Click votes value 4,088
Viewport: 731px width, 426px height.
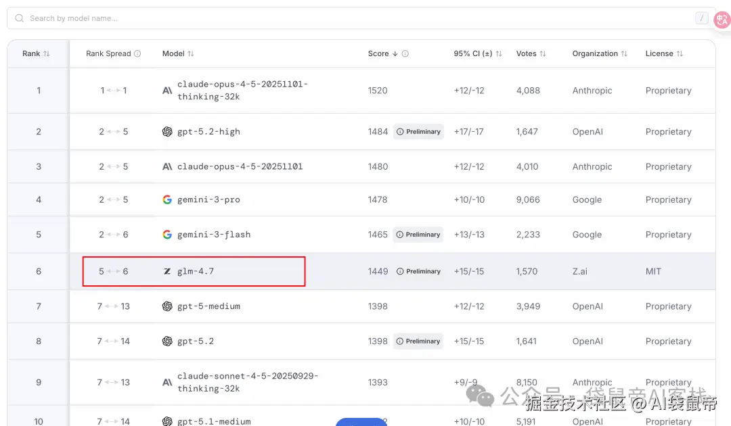(x=528, y=91)
